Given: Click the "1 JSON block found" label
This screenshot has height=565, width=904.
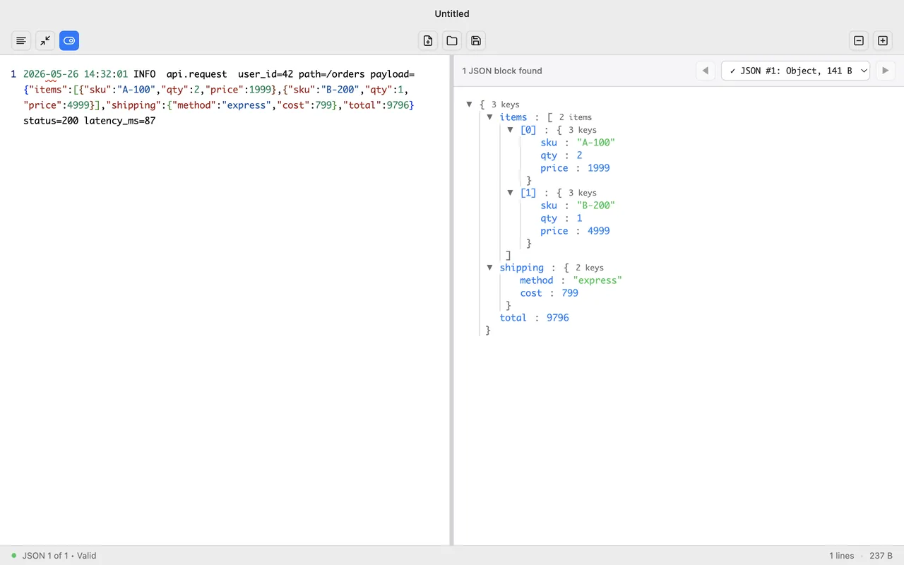Looking at the screenshot, I should [x=502, y=71].
